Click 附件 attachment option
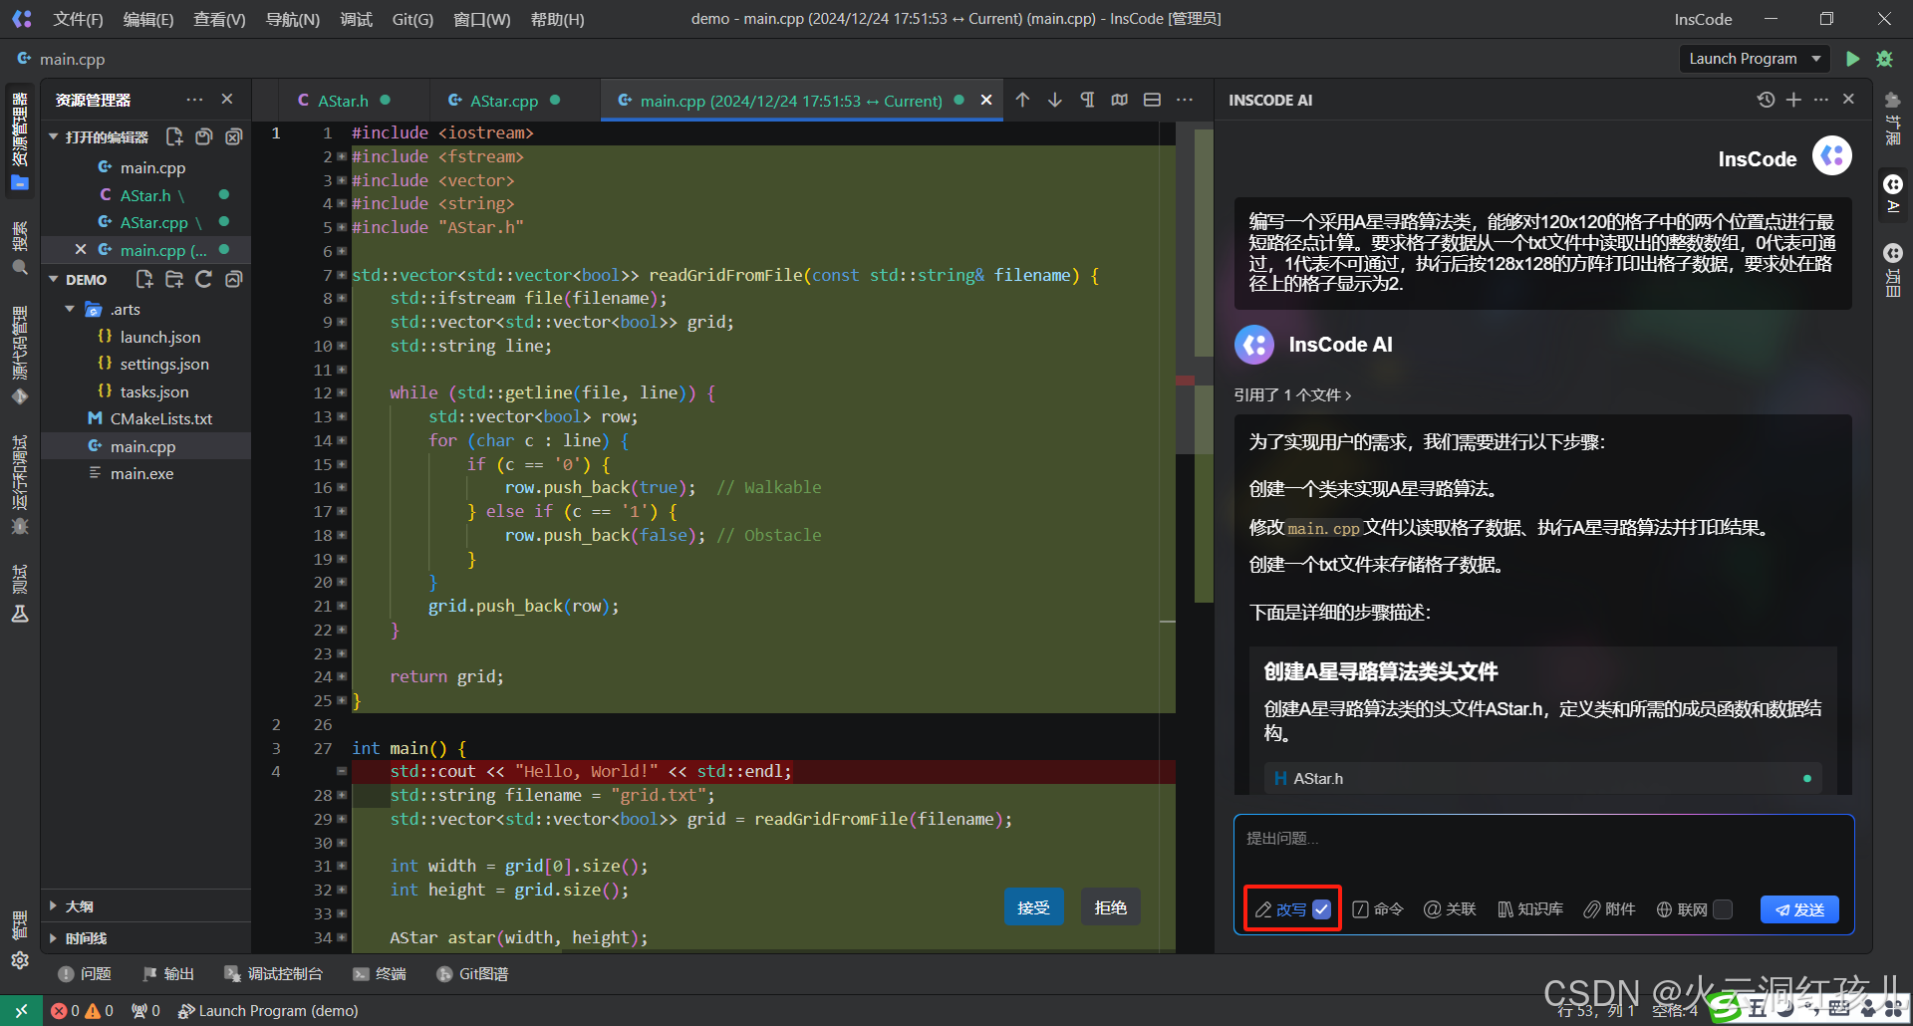The height and width of the screenshot is (1026, 1913). [1609, 909]
